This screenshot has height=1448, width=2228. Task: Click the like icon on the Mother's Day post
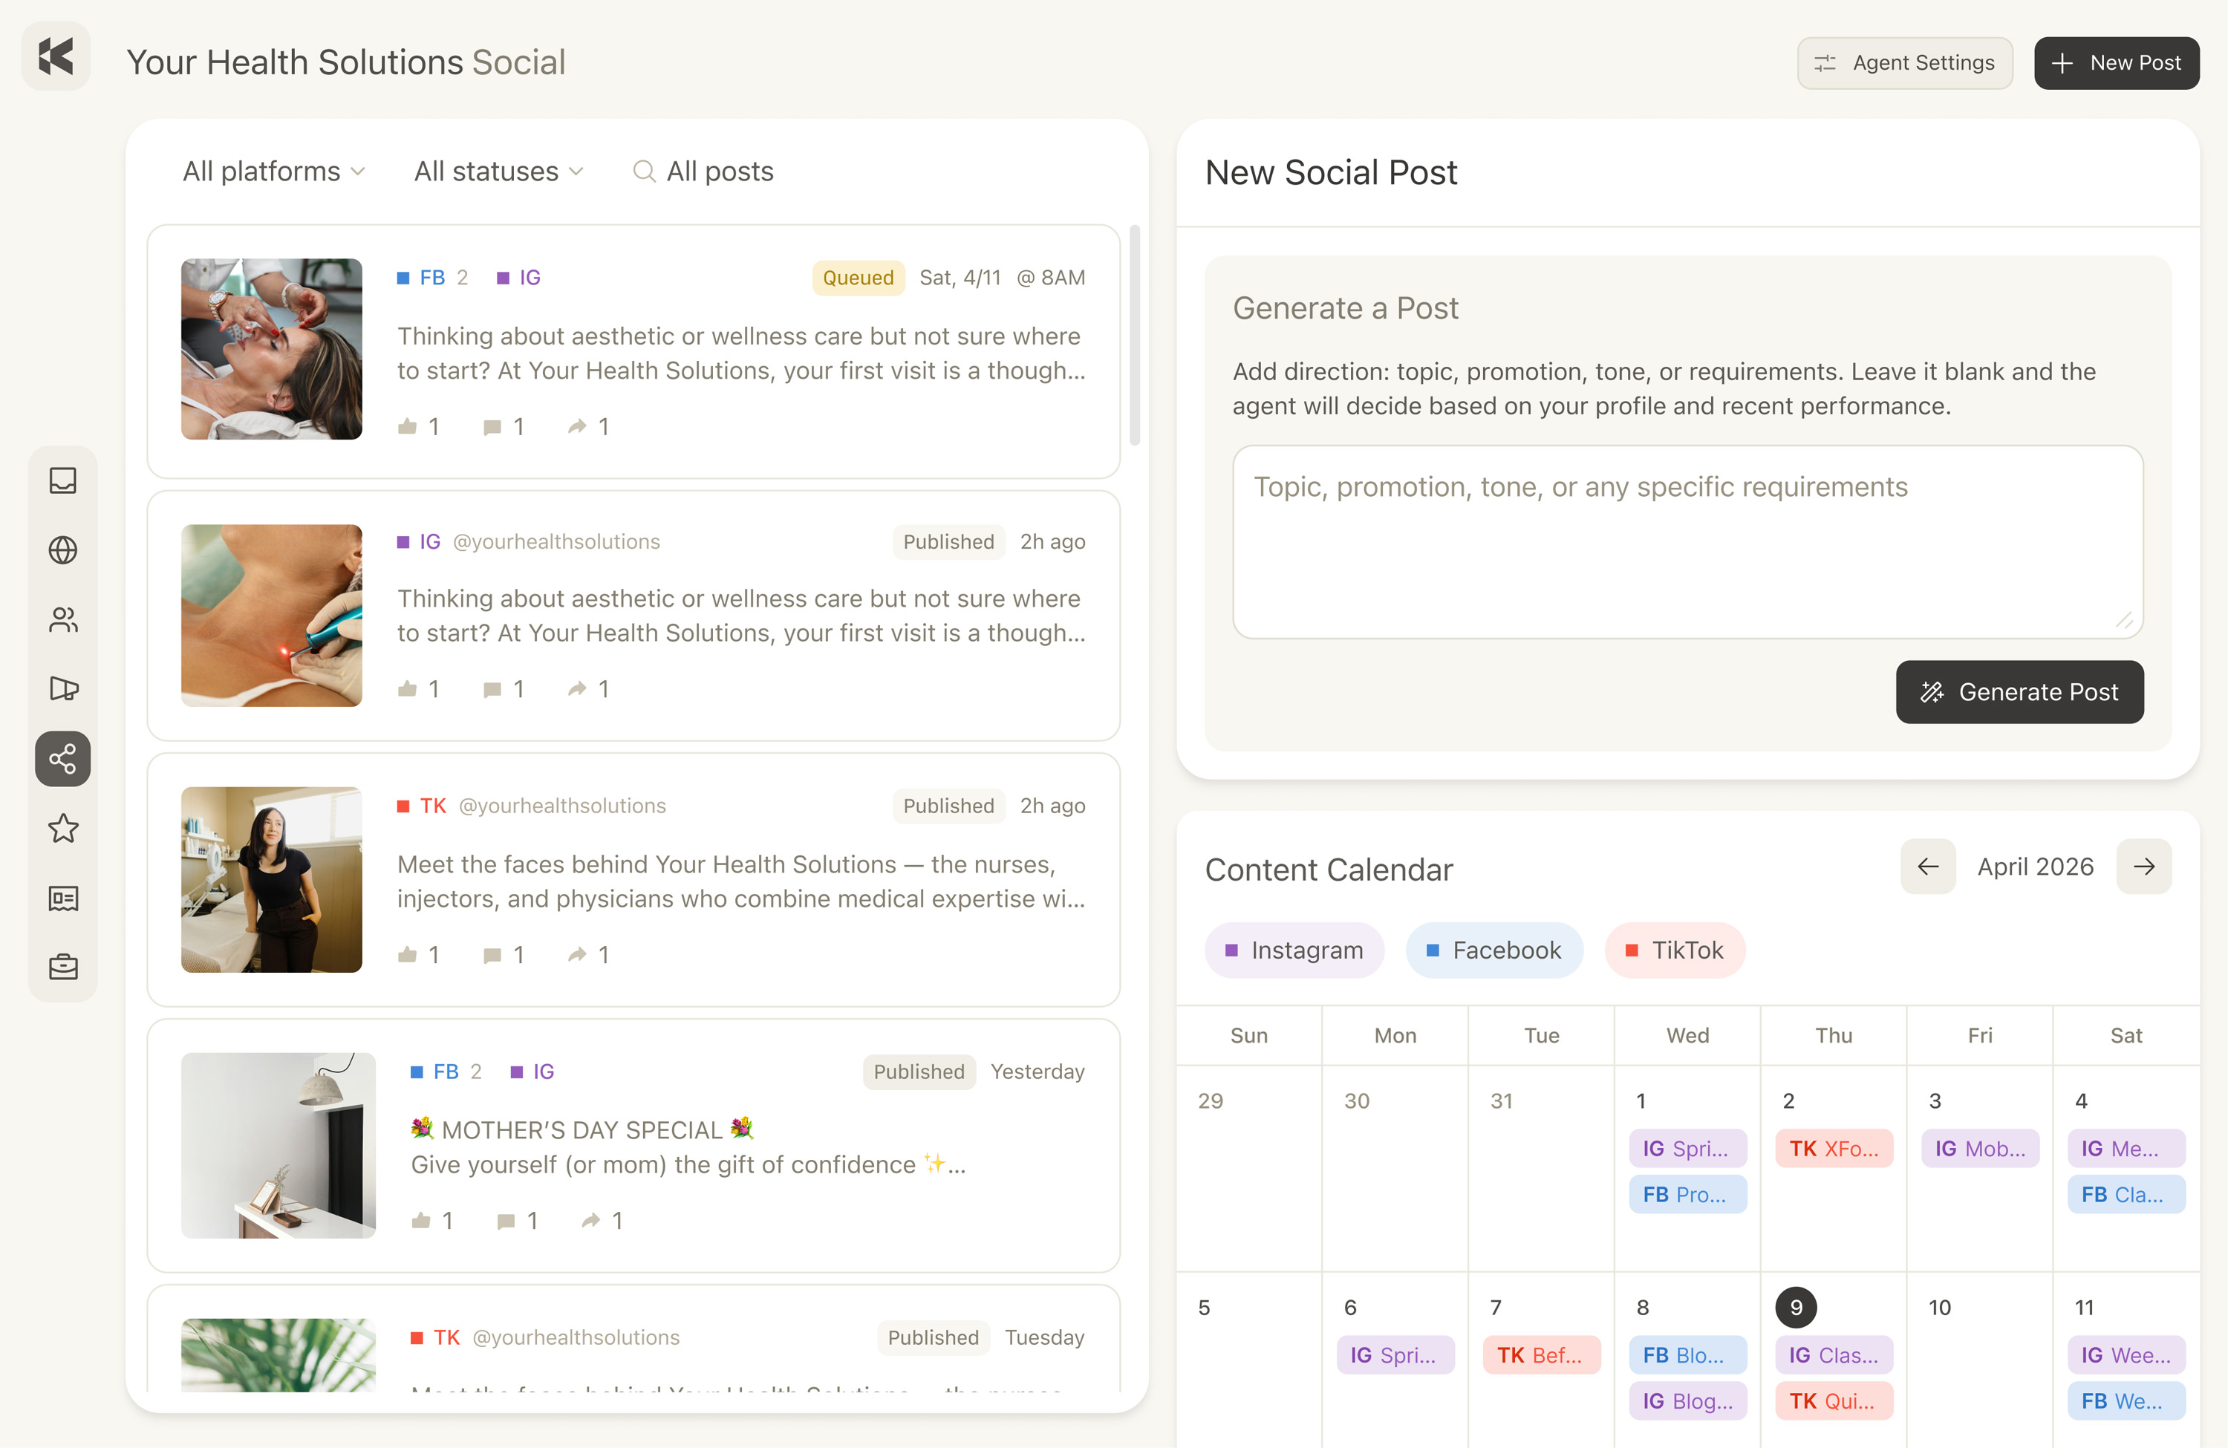(421, 1221)
